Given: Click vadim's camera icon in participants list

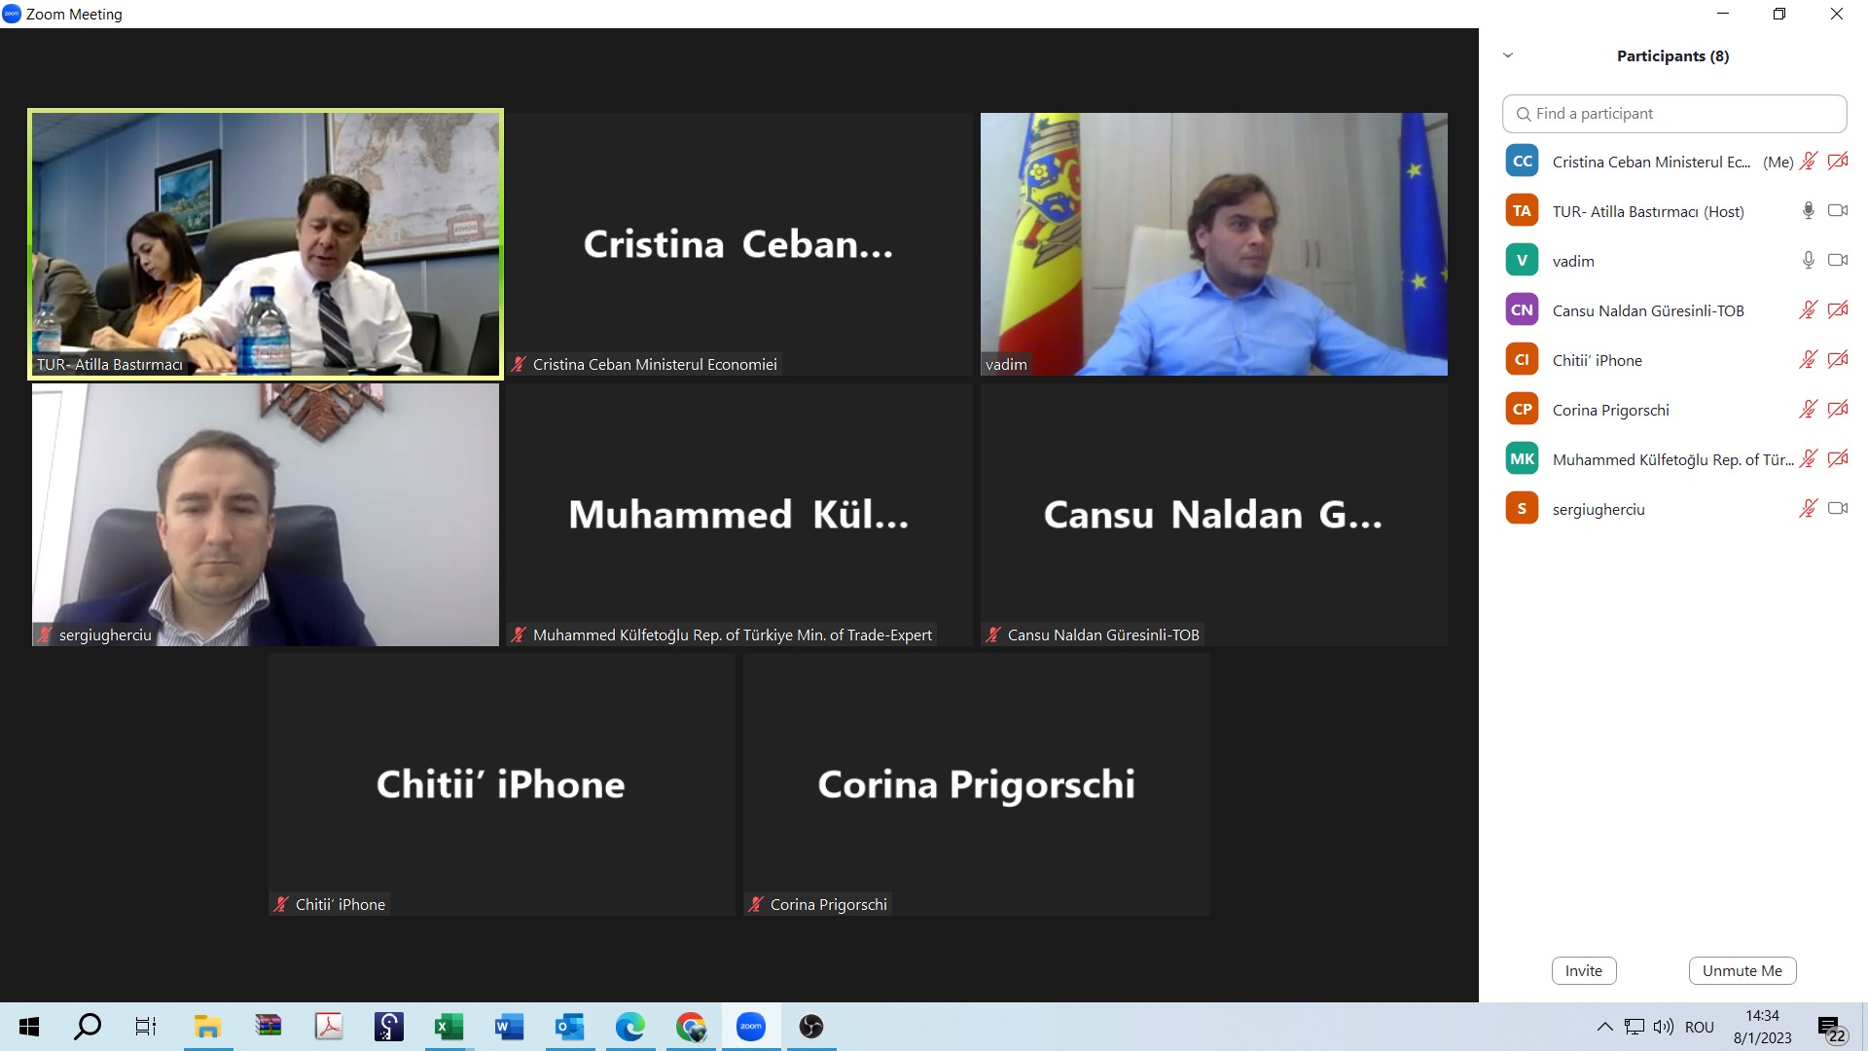Looking at the screenshot, I should pyautogui.click(x=1837, y=261).
